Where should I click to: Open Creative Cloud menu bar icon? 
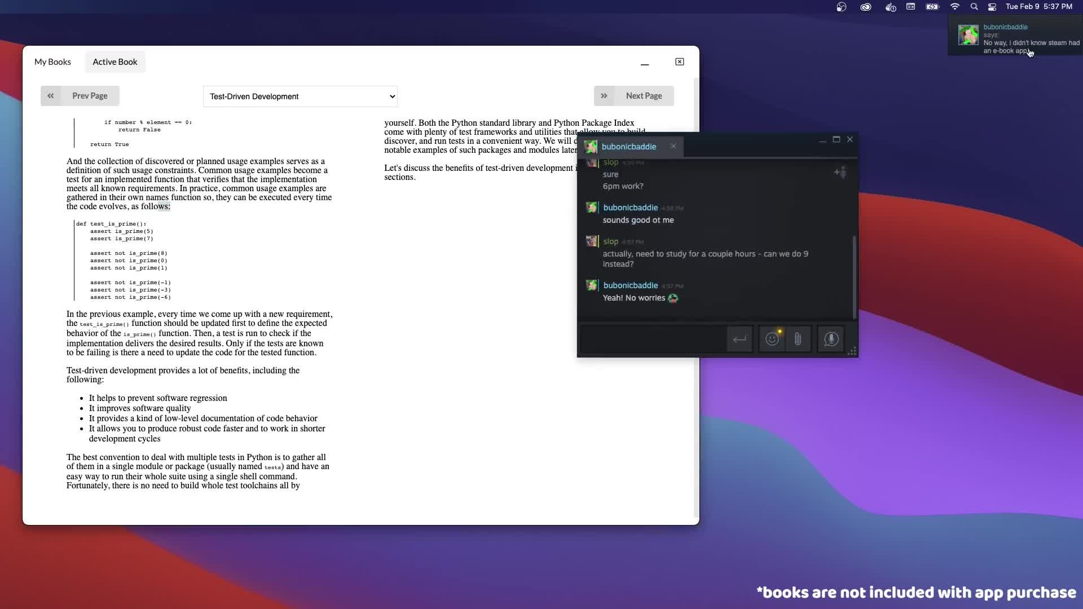[x=865, y=7]
